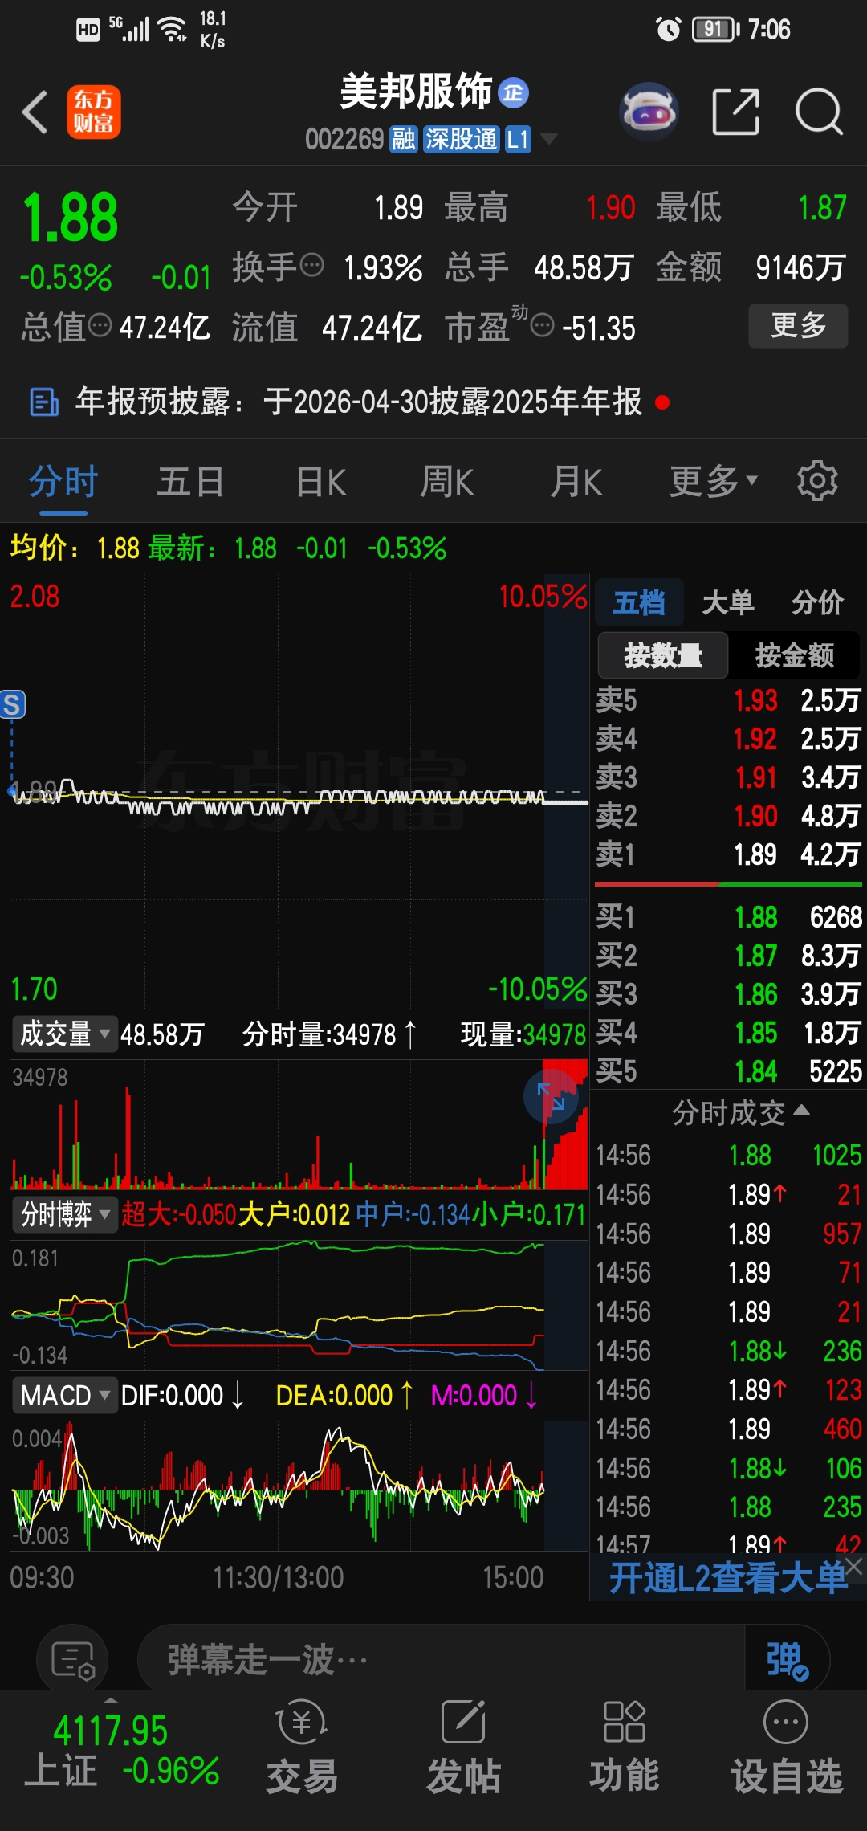Open the annual report document icon
The image size is (867, 1831).
(44, 402)
